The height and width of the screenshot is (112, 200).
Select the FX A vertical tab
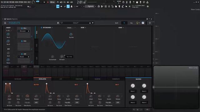(37, 32)
